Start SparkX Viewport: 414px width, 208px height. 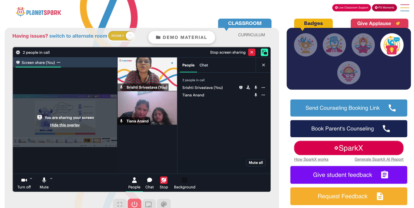pos(349,148)
